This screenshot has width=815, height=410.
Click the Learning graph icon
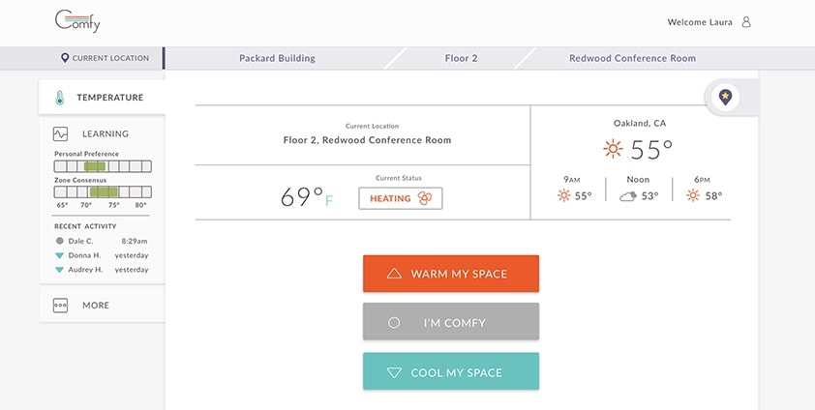click(x=60, y=133)
